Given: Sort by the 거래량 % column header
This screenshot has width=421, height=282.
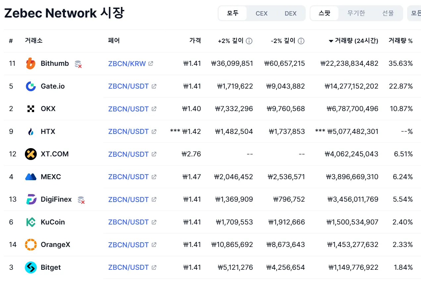Looking at the screenshot, I should (x=400, y=41).
